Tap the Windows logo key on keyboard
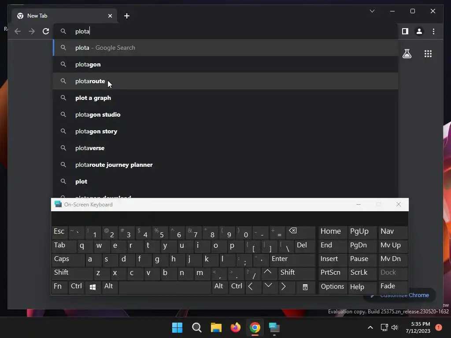This screenshot has width=451, height=338. [93, 287]
